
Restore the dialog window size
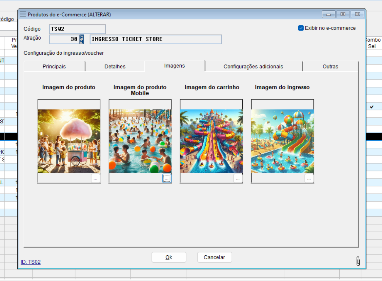[343, 14]
